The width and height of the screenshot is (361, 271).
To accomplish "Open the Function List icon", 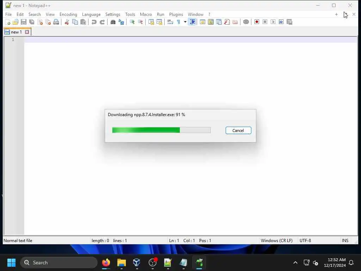I will tap(227, 22).
